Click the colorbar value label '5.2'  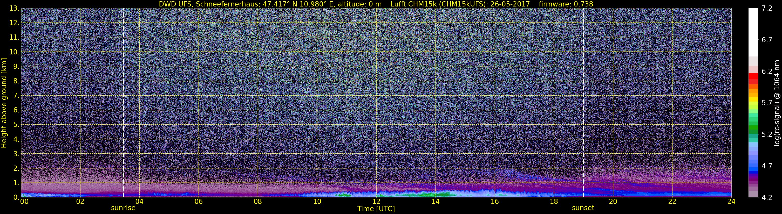pos(767,134)
